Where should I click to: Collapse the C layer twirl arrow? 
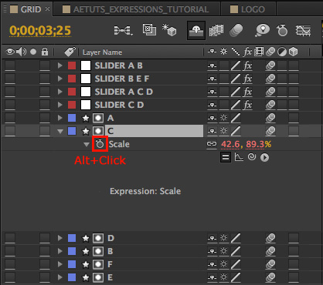click(x=60, y=131)
